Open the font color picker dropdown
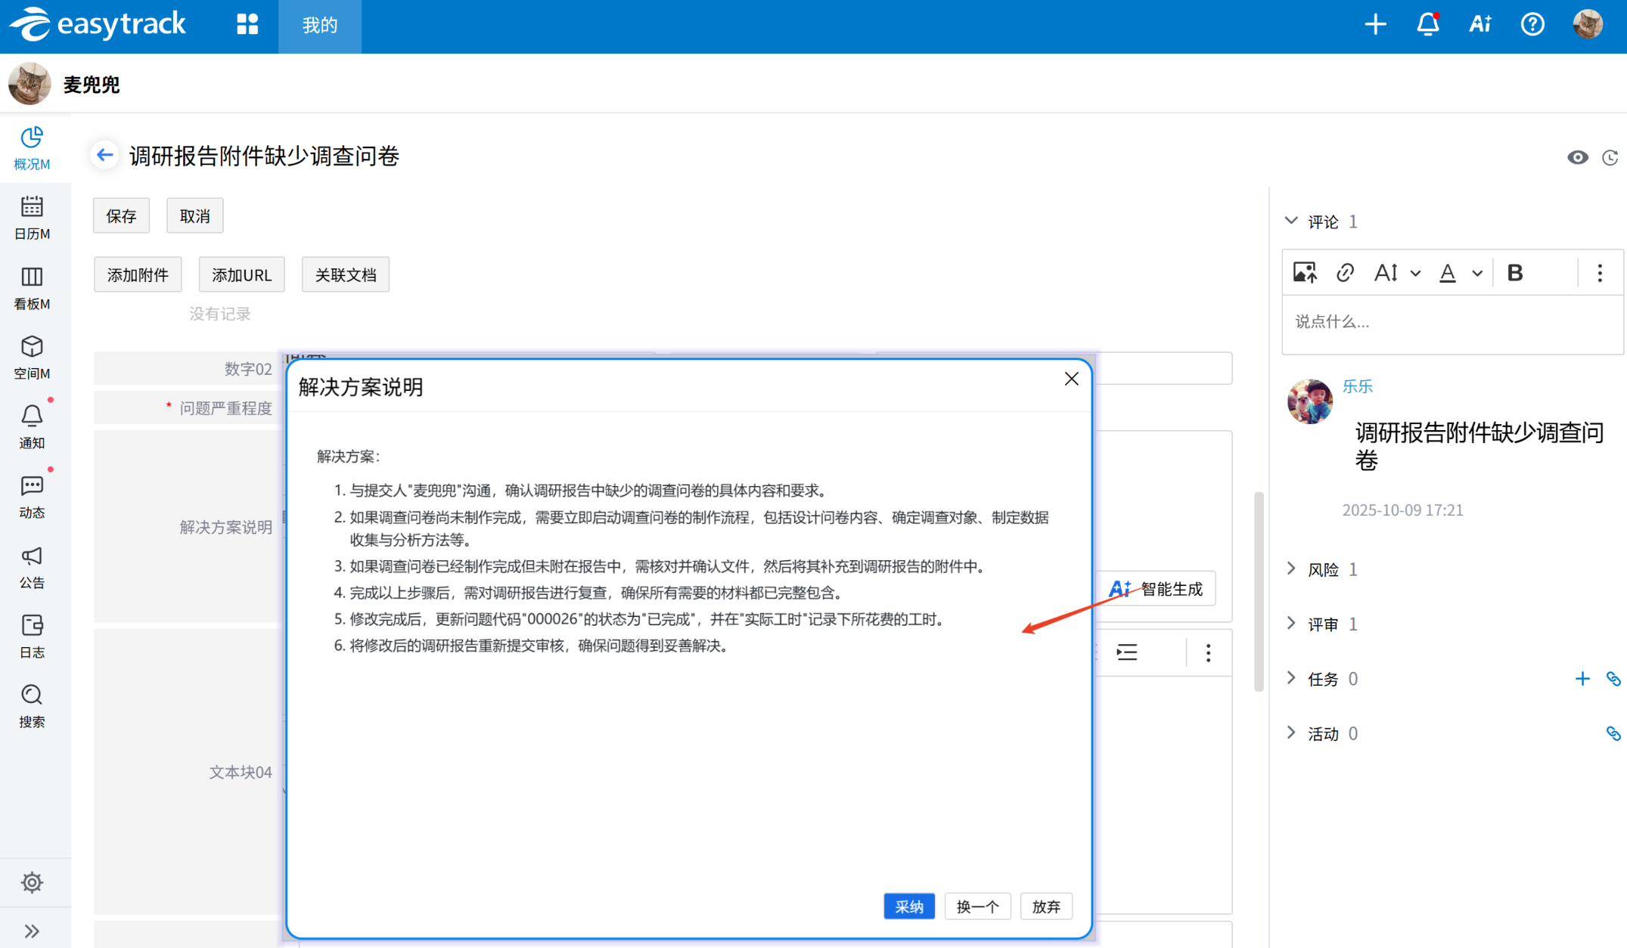Viewport: 1627px width, 948px height. (x=1476, y=274)
